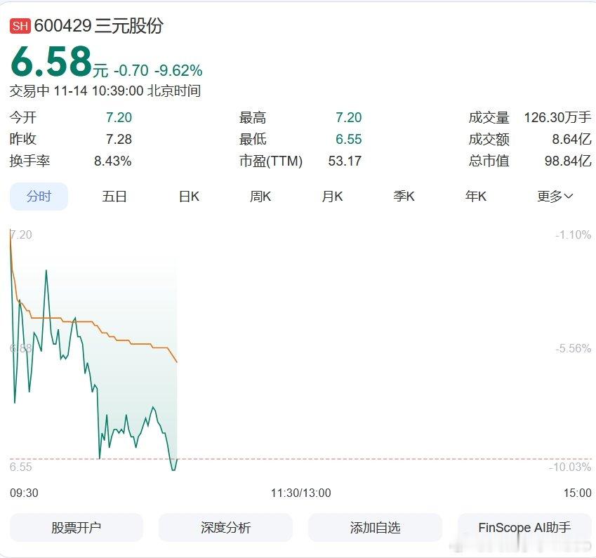
Task: Open the 周K weekly candlestick tab
Action: 260,197
